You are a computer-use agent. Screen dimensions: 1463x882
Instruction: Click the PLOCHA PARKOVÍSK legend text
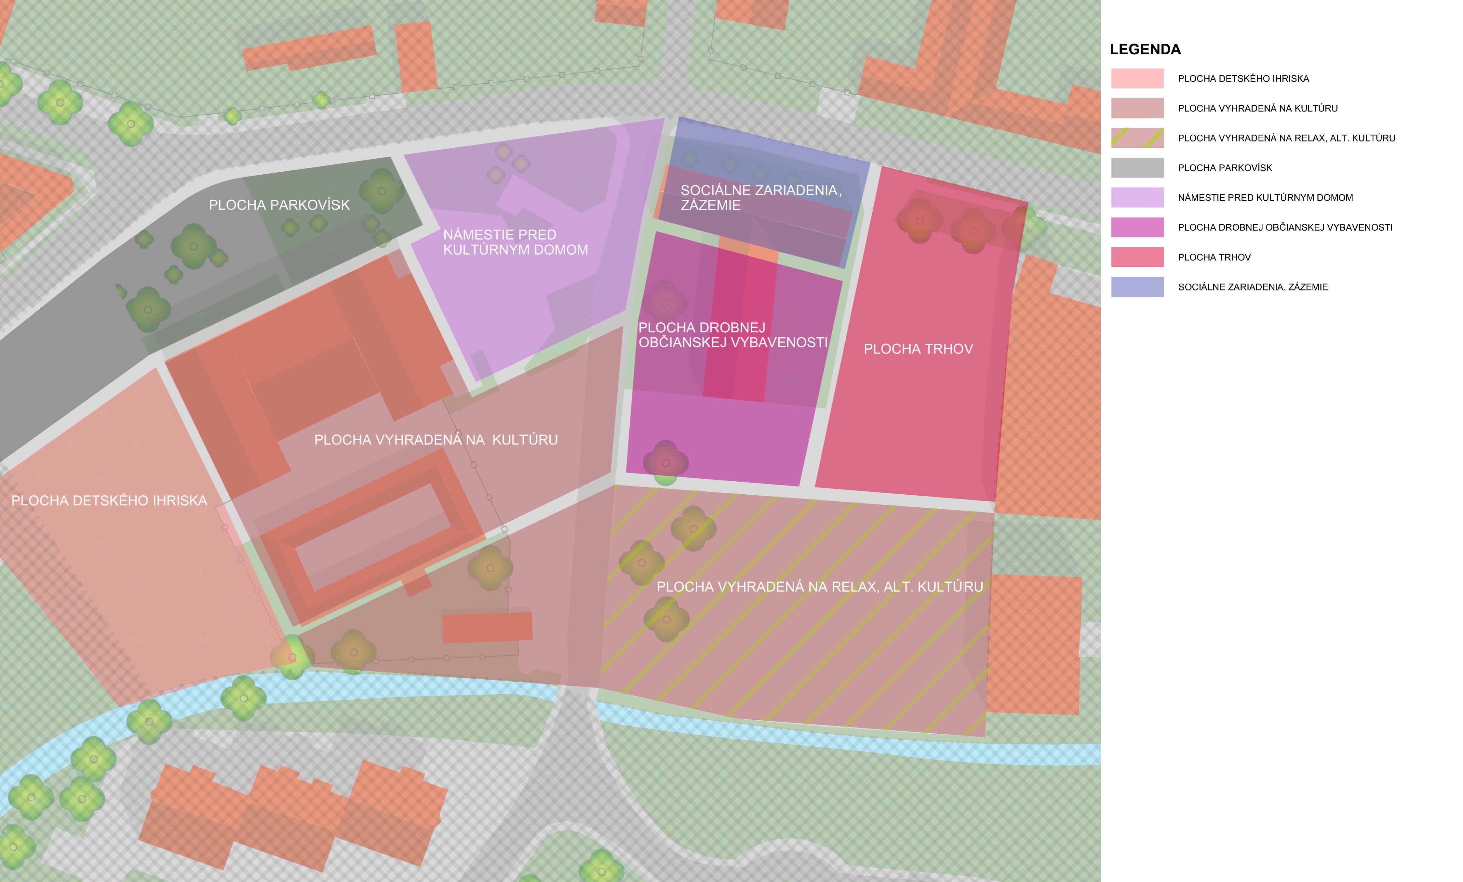pyautogui.click(x=1224, y=168)
